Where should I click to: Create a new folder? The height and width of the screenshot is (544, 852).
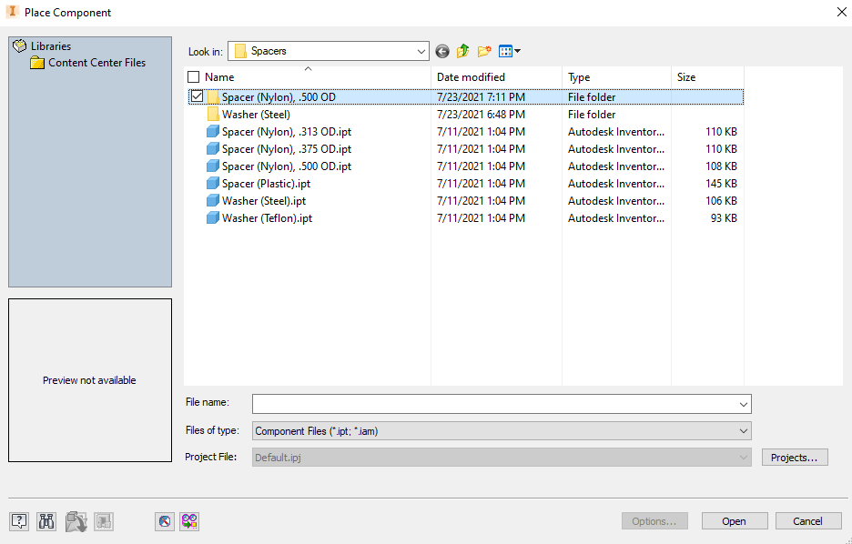pyautogui.click(x=484, y=51)
